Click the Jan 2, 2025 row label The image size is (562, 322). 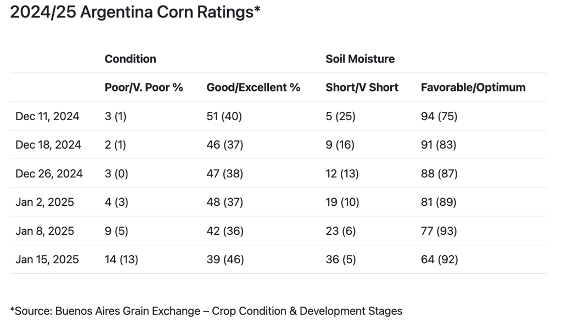pyautogui.click(x=44, y=202)
